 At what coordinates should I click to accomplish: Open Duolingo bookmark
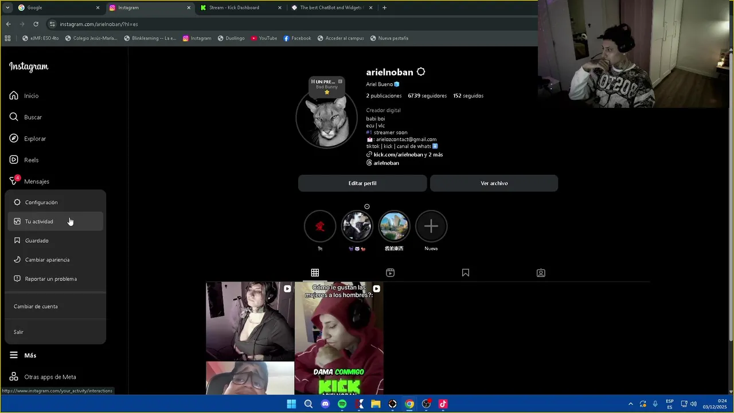click(x=231, y=38)
